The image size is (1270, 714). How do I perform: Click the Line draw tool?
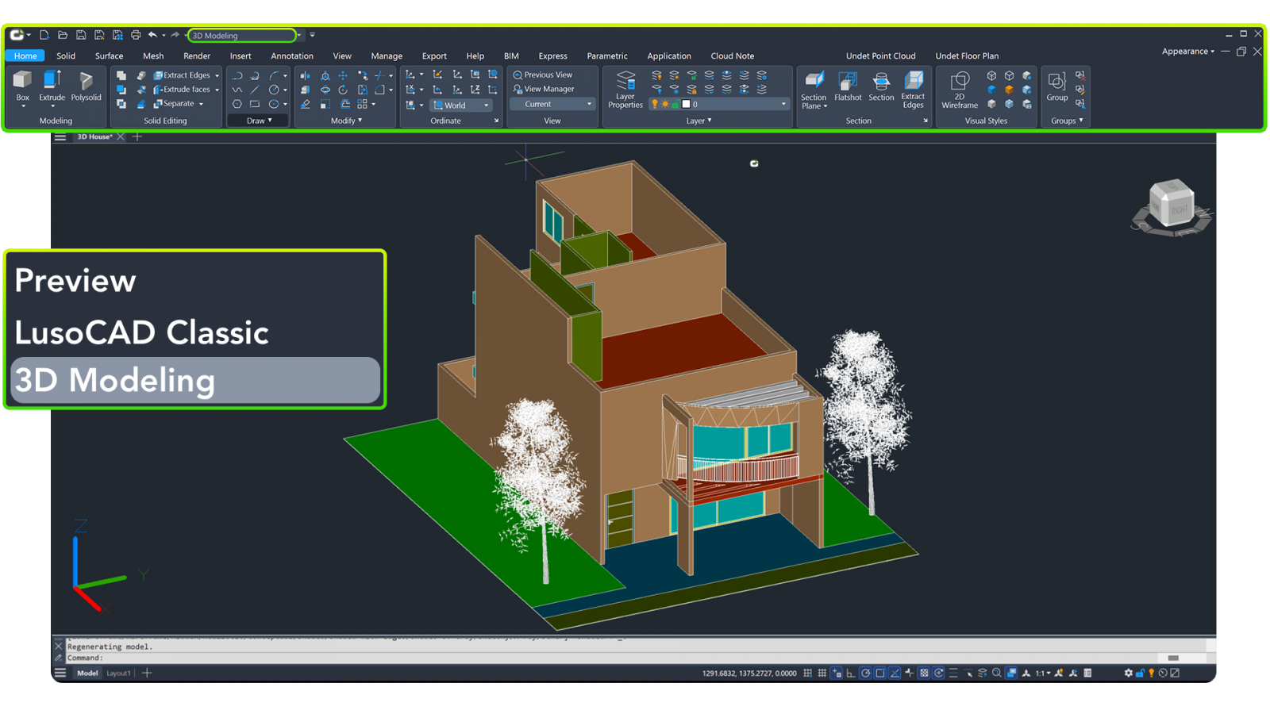click(x=255, y=90)
